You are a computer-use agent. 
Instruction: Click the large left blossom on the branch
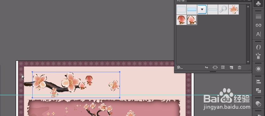coord(40,81)
